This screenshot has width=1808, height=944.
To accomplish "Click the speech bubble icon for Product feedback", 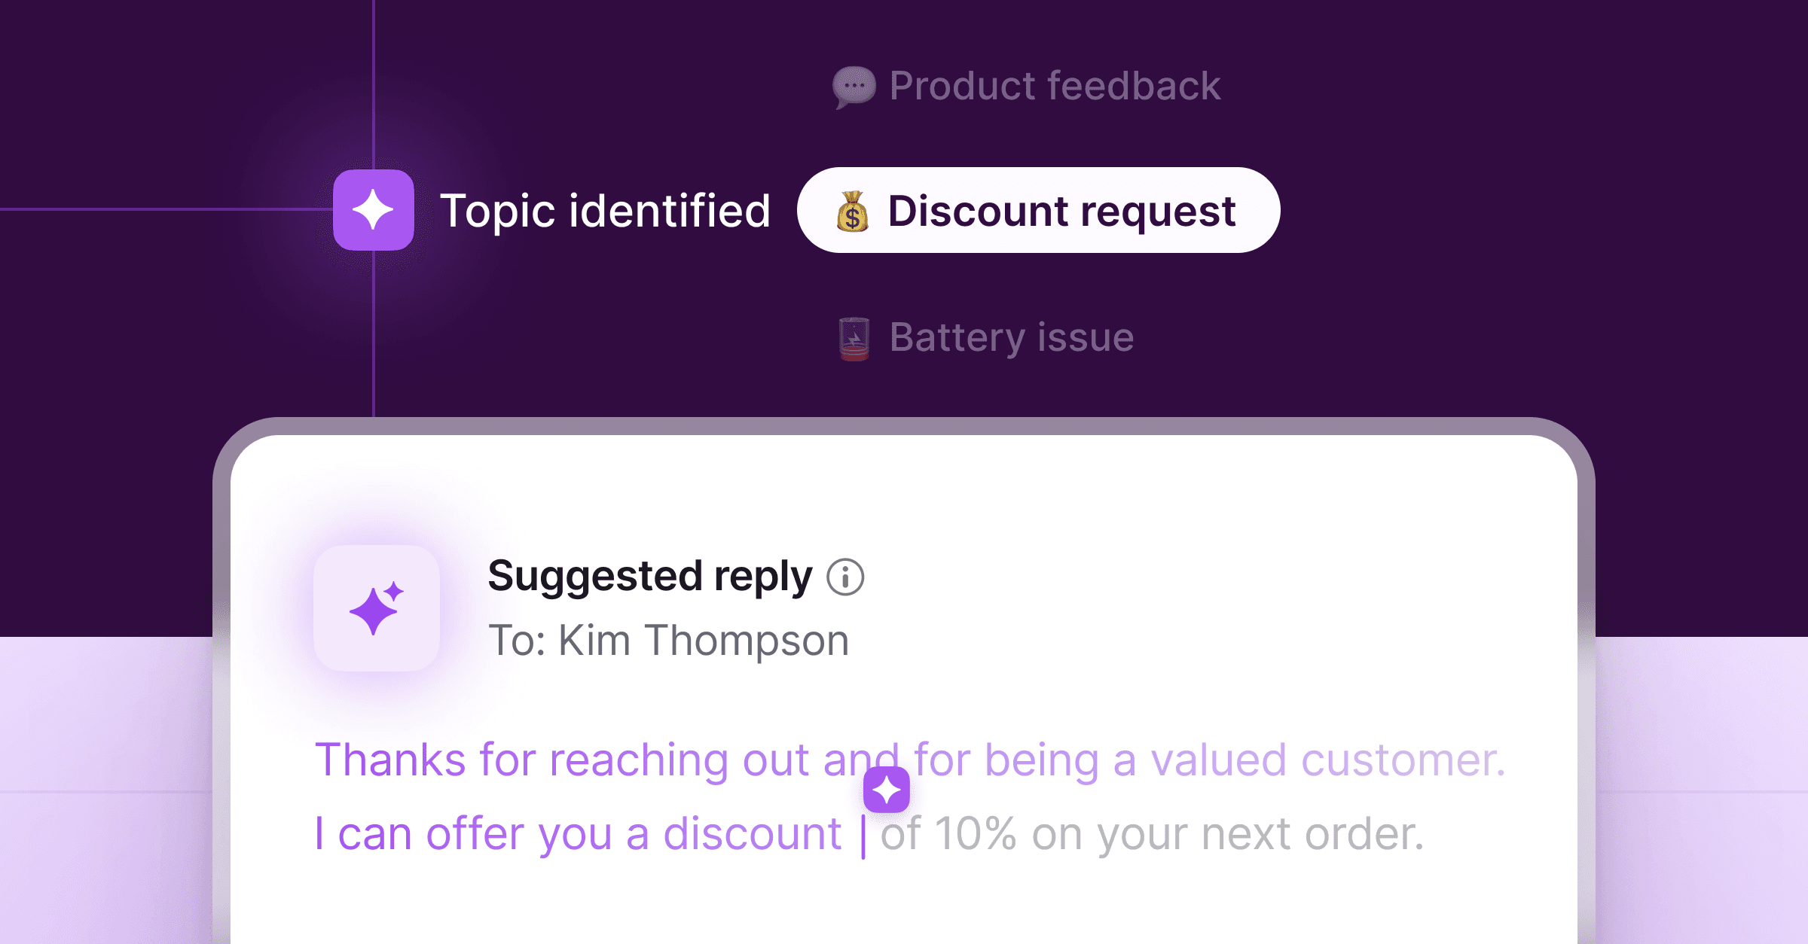I will pos(854,87).
